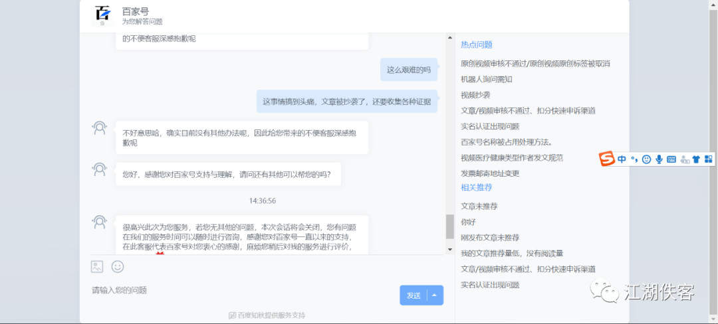Open 原创视频审核不通过/原创视频原创标签被取消 question
This screenshot has width=718, height=324.
tap(535, 64)
